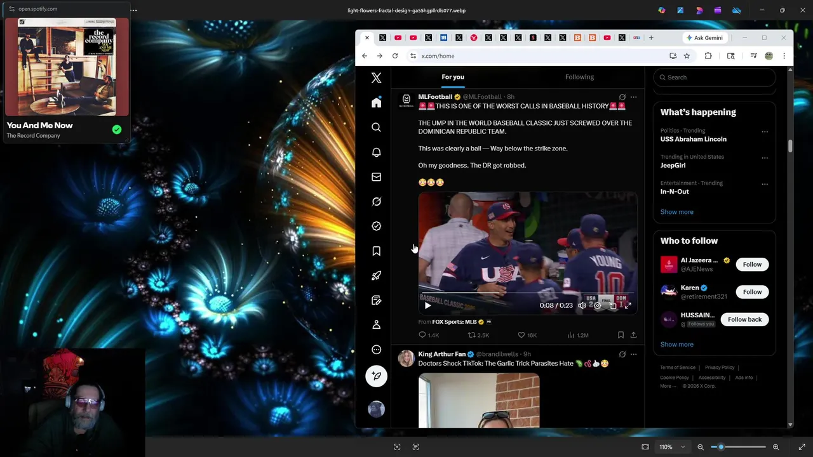This screenshot has height=457, width=813.
Task: Click Ask Gemini button in Chrome
Action: [704, 37]
